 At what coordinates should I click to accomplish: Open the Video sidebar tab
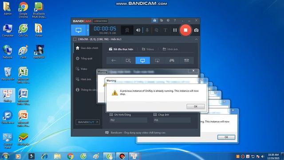coord(87,69)
